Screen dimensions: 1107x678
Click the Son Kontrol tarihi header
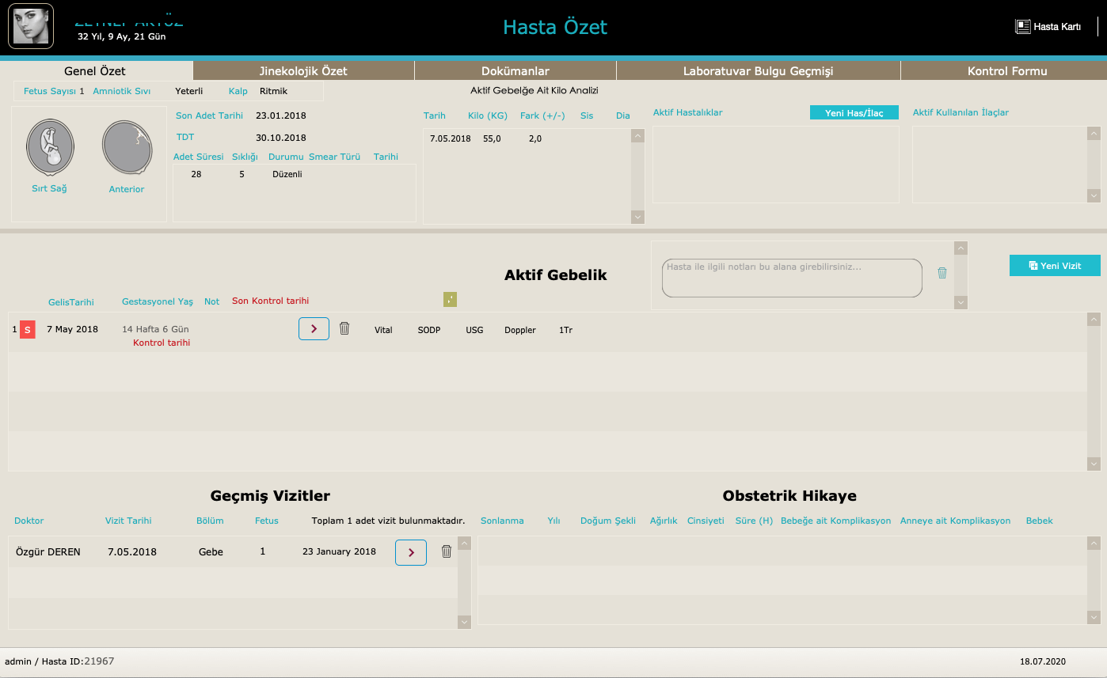coord(270,301)
